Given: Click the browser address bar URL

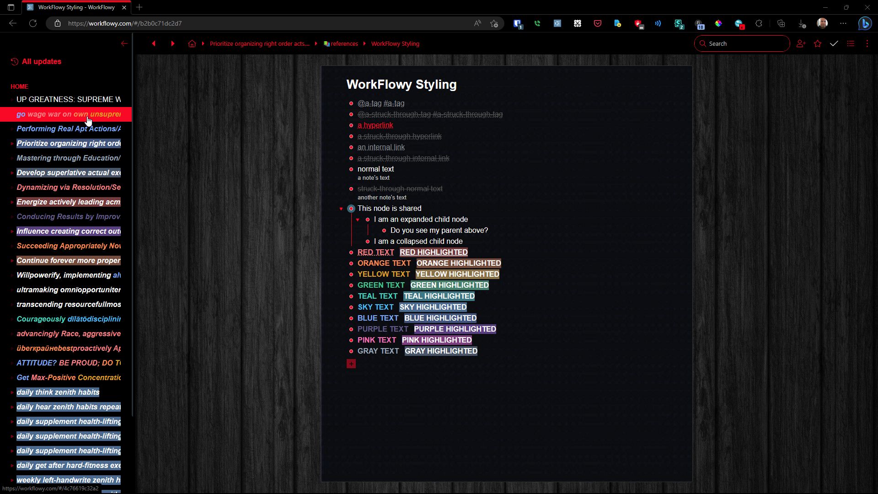Looking at the screenshot, I should coord(125,23).
